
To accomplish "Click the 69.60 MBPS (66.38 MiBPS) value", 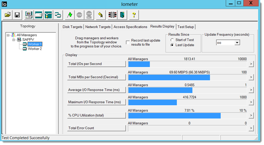I will (190, 72).
